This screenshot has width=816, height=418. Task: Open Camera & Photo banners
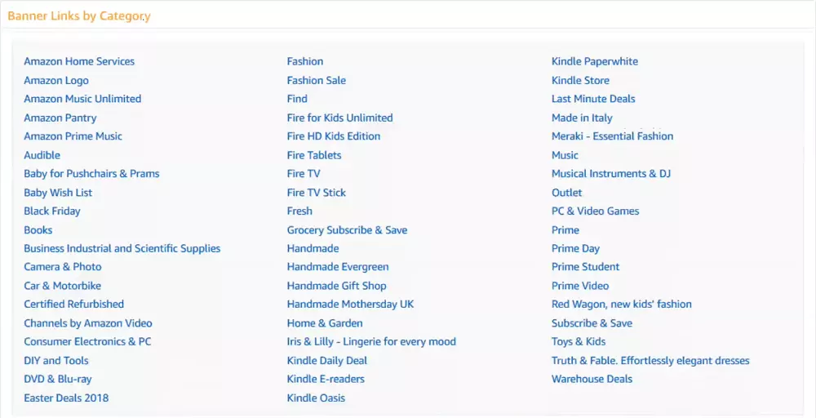63,266
